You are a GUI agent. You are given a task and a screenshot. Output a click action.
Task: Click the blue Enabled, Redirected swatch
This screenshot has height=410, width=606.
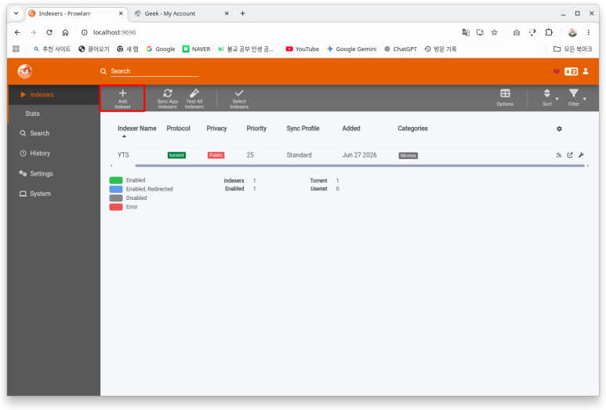(116, 189)
